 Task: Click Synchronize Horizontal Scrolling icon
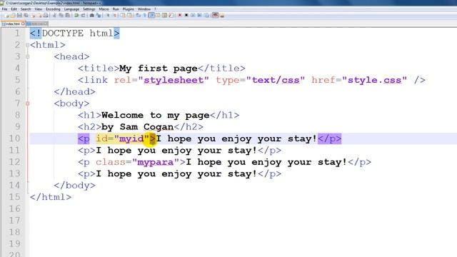[129, 15]
